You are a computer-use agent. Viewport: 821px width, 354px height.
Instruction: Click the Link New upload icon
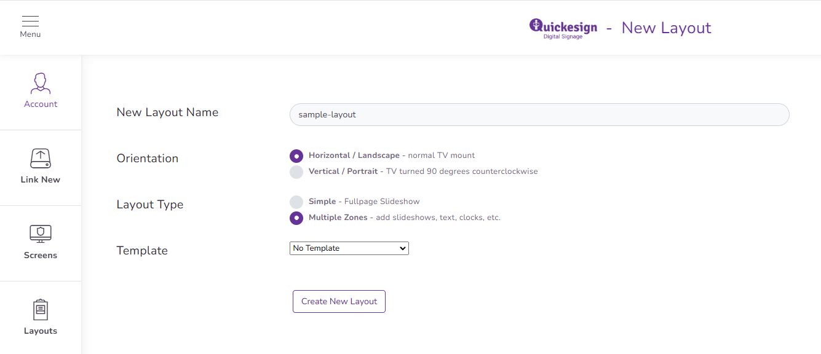click(x=41, y=159)
